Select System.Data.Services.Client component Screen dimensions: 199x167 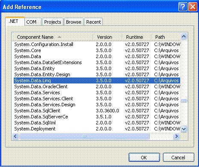click(x=97, y=99)
